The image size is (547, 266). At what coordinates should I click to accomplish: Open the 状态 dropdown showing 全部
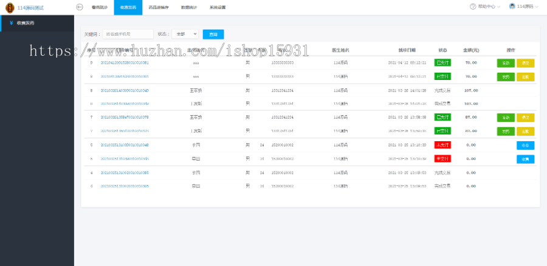pos(185,34)
